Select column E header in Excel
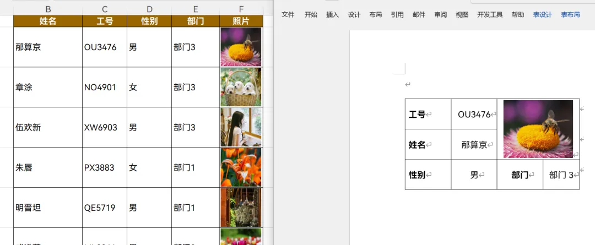Viewport: 595px width, 245px height. (x=196, y=9)
